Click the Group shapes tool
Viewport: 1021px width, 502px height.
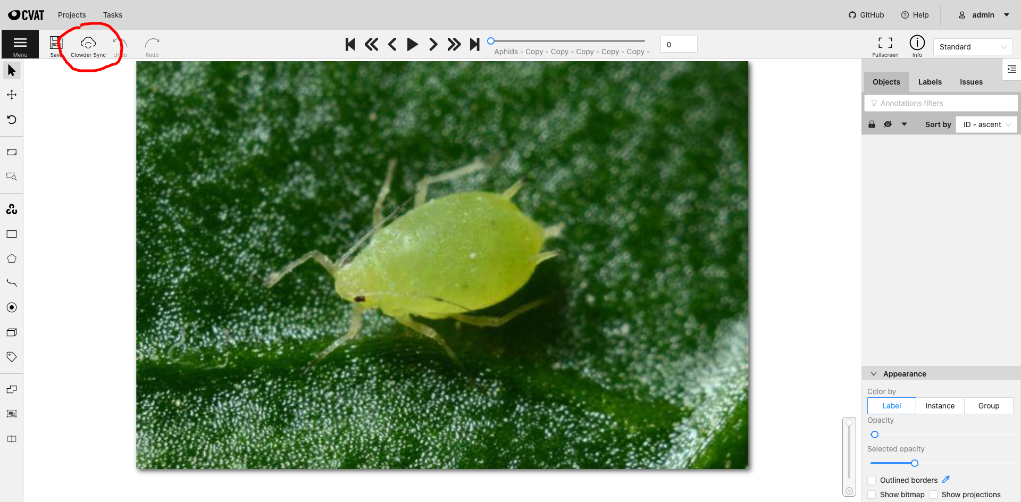pyautogui.click(x=12, y=414)
